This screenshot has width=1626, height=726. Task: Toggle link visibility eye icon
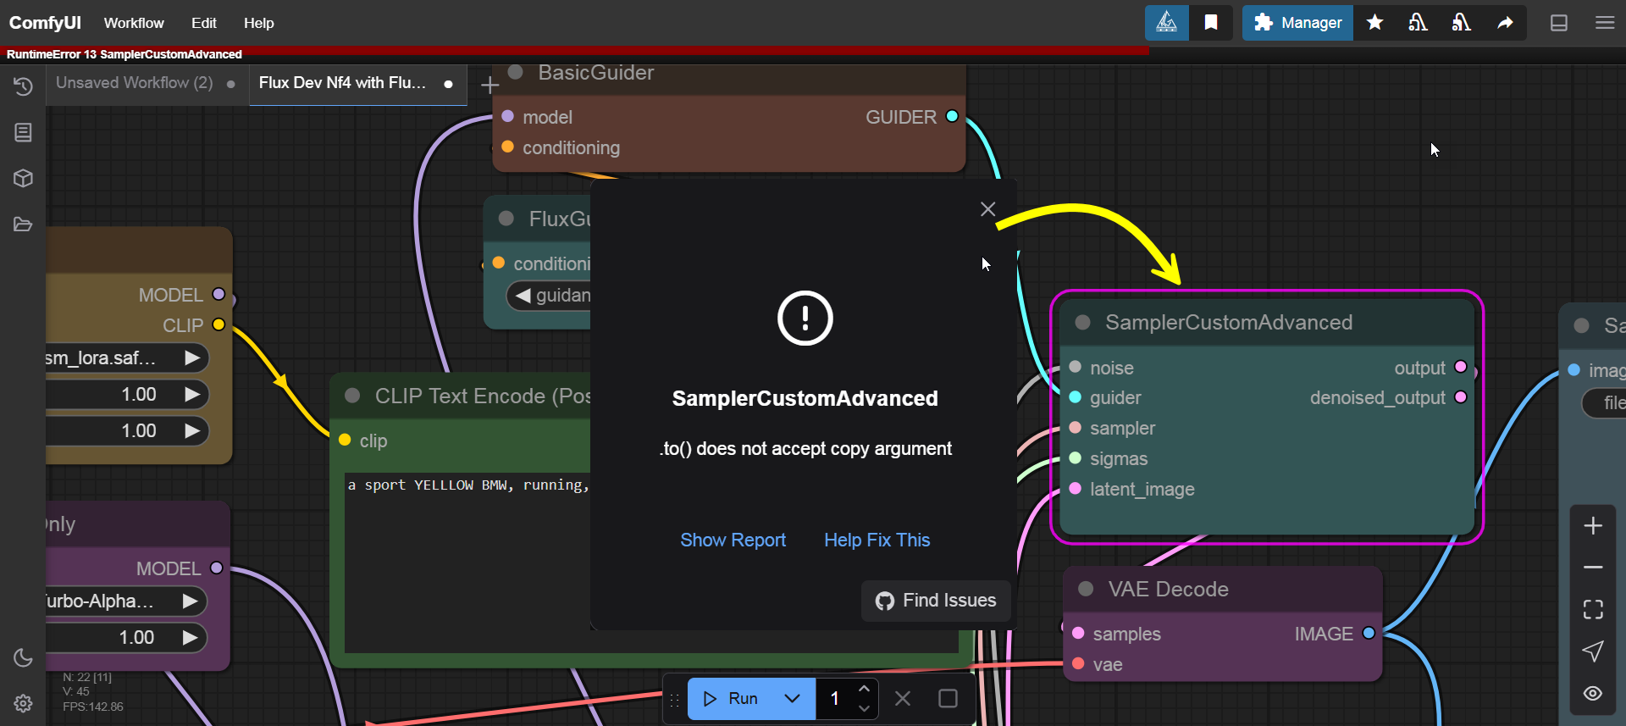1592,693
